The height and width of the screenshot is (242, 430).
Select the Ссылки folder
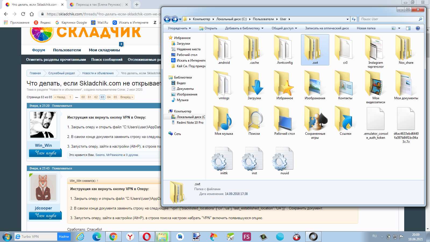[345, 121]
